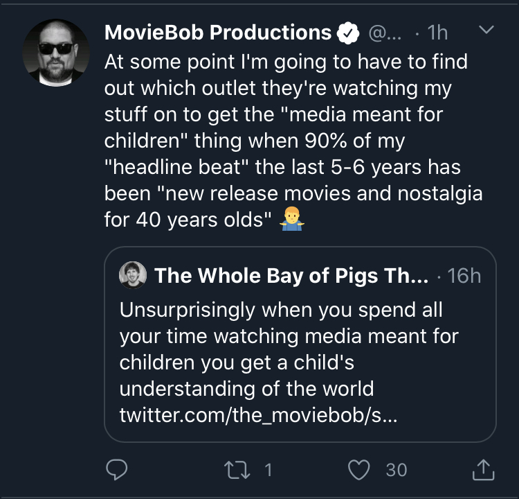Open MovieBob's sunglasses profile picture

point(56,53)
